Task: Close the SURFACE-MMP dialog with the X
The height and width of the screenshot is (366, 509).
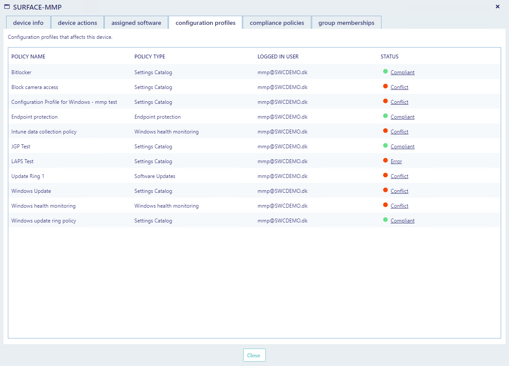Action: click(498, 7)
